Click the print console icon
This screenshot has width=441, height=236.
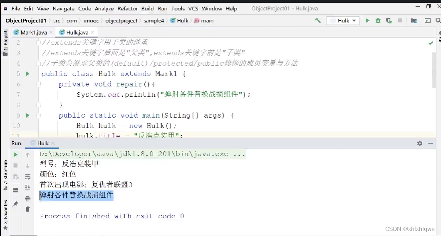(27, 198)
